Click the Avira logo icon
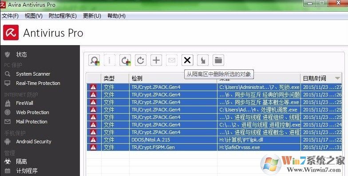 coord(11,33)
